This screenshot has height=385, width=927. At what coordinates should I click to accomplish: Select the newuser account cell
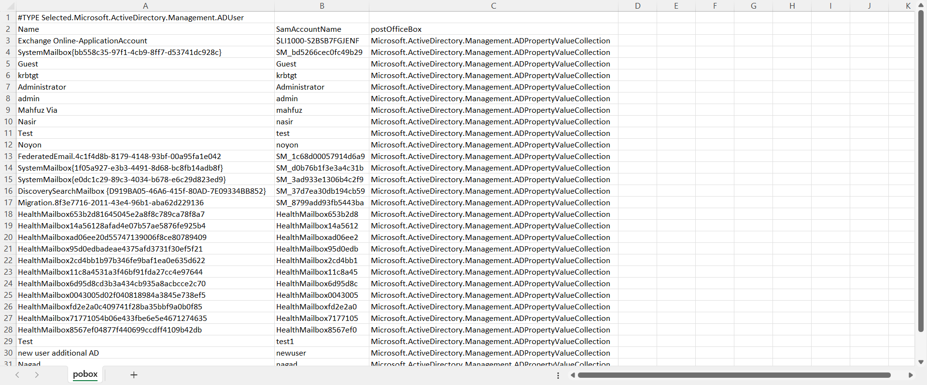pos(322,353)
